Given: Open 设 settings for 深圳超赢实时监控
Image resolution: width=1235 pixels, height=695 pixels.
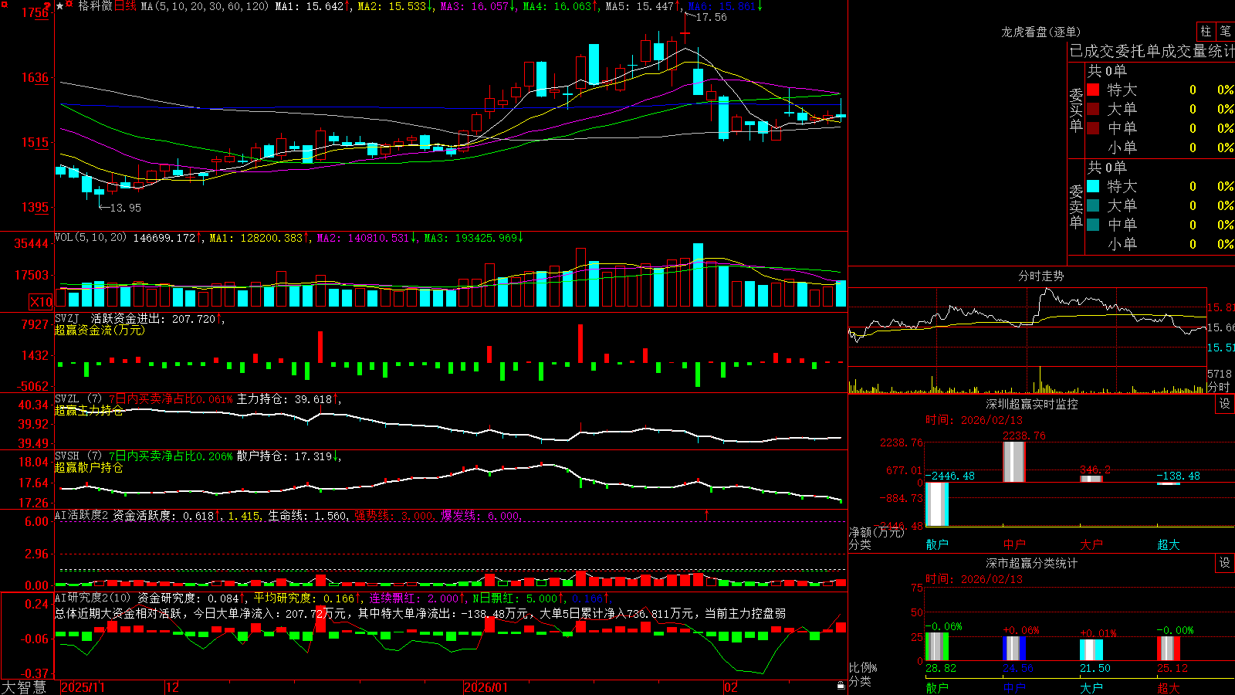Looking at the screenshot, I should tap(1225, 404).
